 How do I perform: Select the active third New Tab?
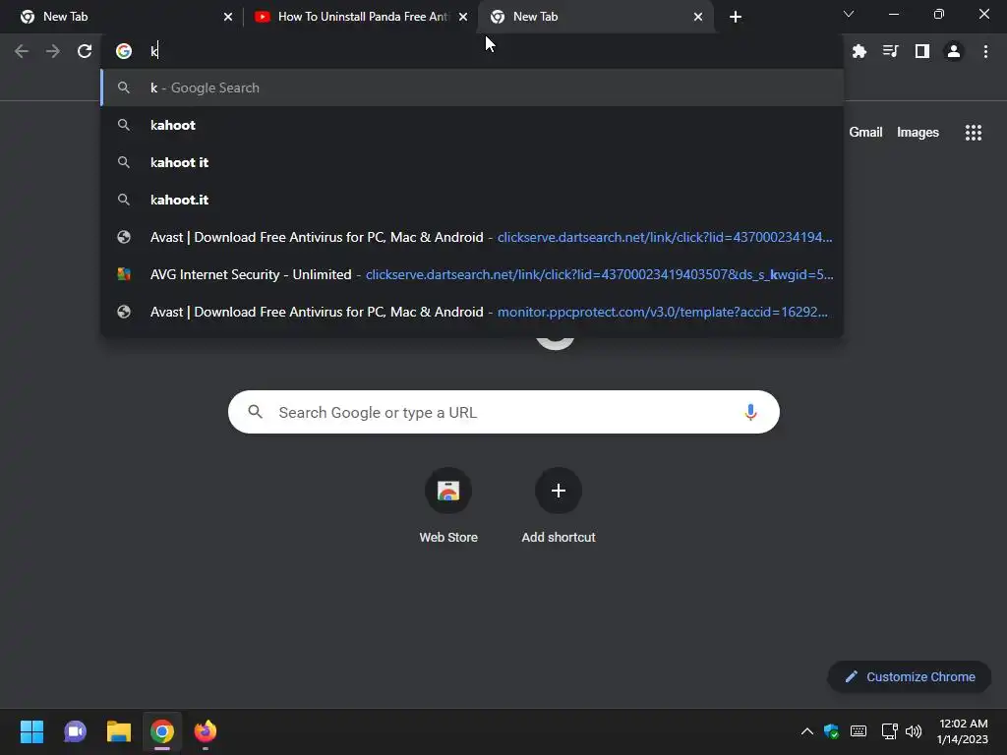[x=596, y=17]
